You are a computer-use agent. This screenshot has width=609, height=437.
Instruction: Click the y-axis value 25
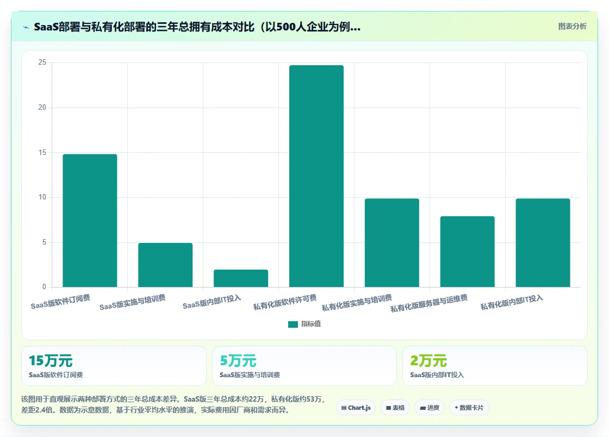tap(42, 63)
